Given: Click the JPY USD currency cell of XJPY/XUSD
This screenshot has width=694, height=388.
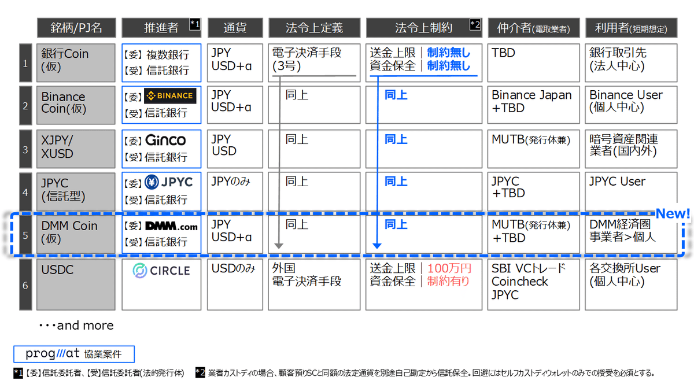Looking at the screenshot, I should pos(235,148).
